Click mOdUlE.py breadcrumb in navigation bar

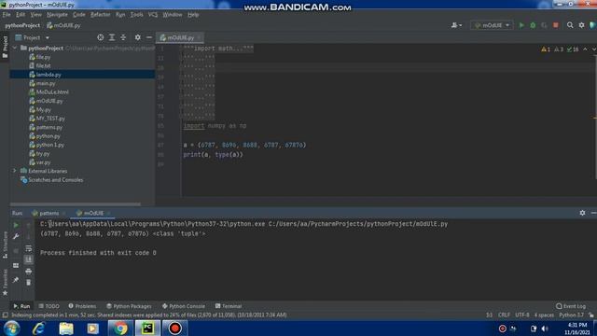[63, 25]
